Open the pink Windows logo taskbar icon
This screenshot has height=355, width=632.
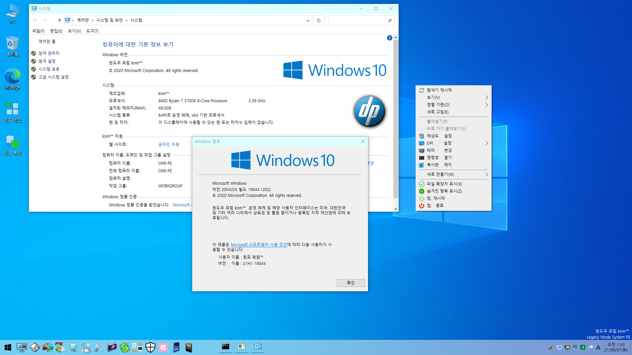click(x=163, y=347)
